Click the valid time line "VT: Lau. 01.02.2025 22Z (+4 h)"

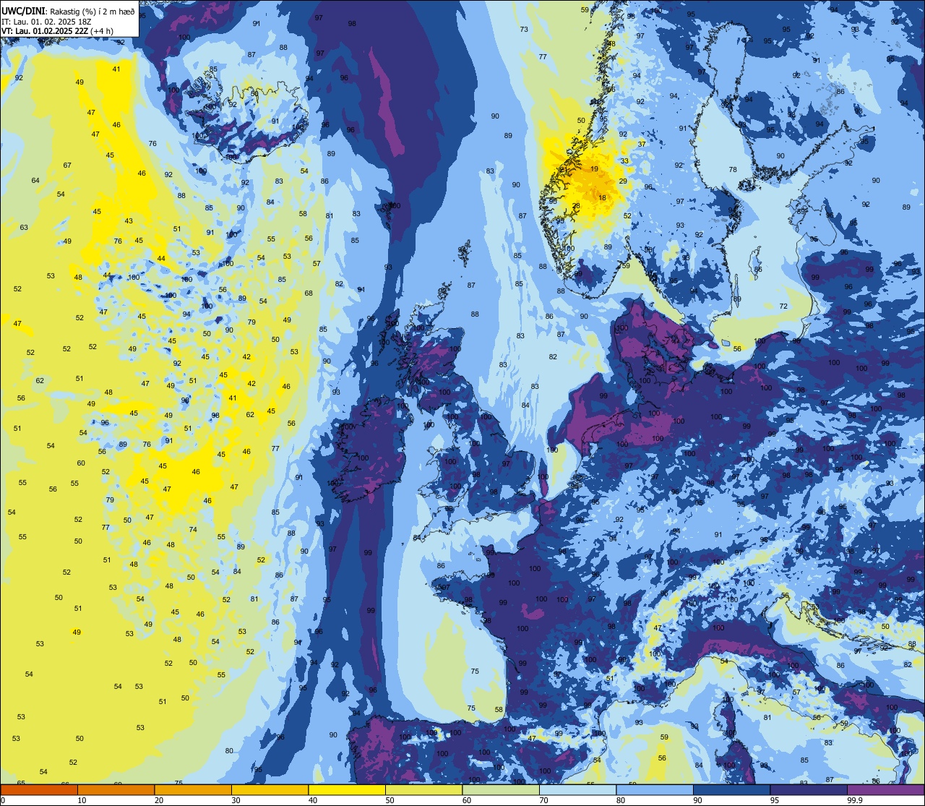(x=58, y=31)
